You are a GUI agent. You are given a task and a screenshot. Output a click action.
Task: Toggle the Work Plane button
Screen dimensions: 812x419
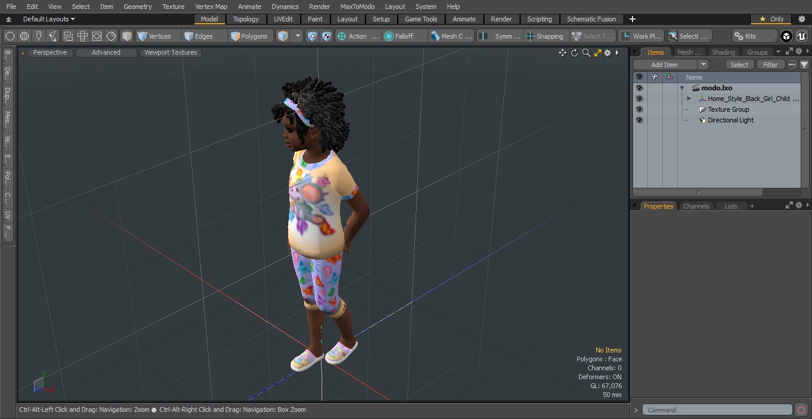pos(641,36)
